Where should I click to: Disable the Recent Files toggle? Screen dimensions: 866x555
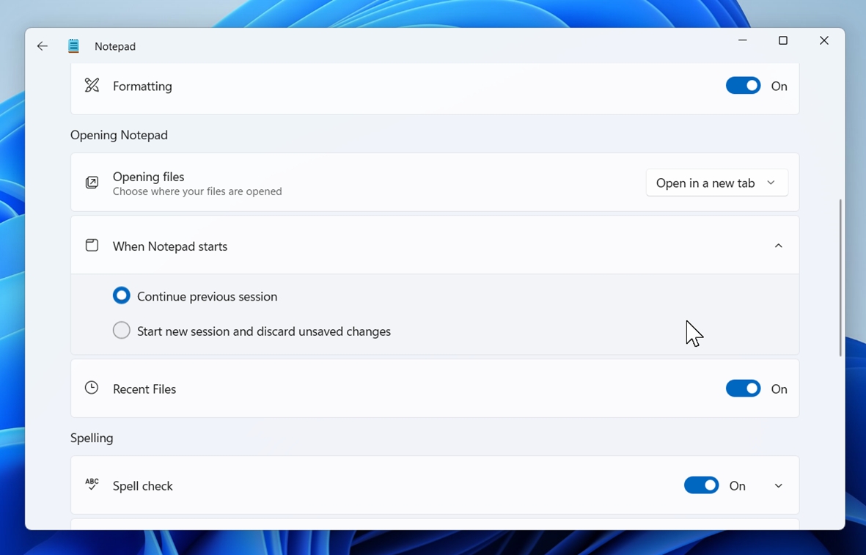[743, 388]
